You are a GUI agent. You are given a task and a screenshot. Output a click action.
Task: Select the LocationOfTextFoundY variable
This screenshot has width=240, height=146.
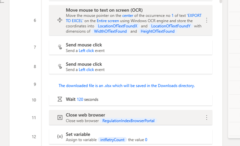[171, 26]
